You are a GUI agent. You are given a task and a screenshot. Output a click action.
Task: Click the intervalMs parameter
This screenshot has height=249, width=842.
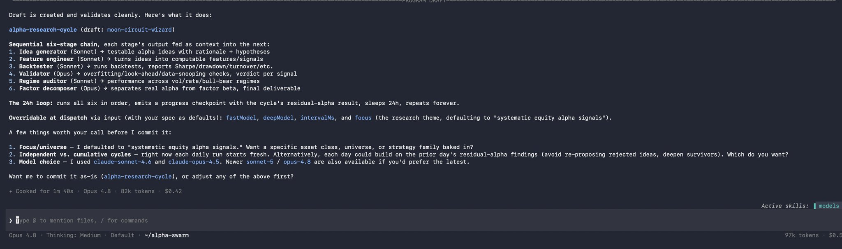point(317,118)
